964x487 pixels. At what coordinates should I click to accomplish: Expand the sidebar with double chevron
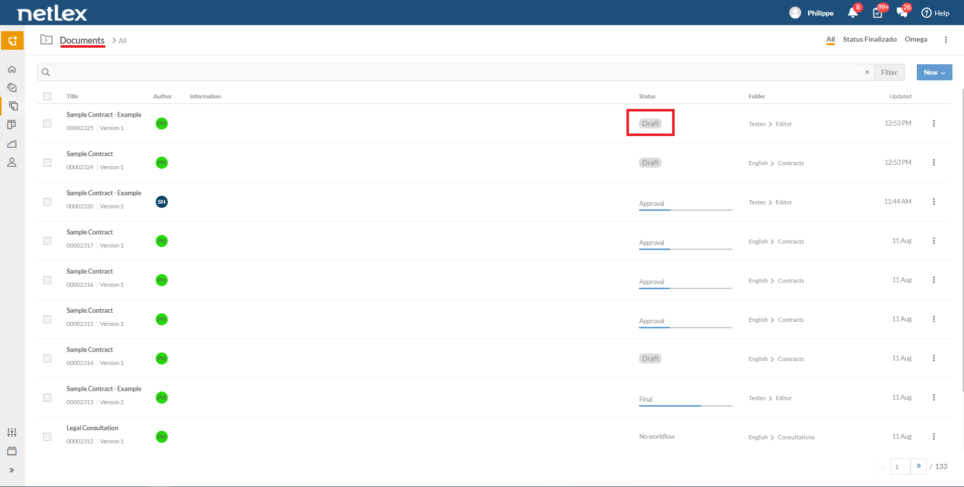point(12,470)
